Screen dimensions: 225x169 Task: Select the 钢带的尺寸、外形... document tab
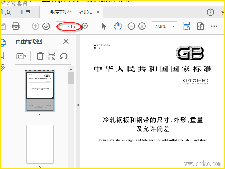pyautogui.click(x=71, y=12)
